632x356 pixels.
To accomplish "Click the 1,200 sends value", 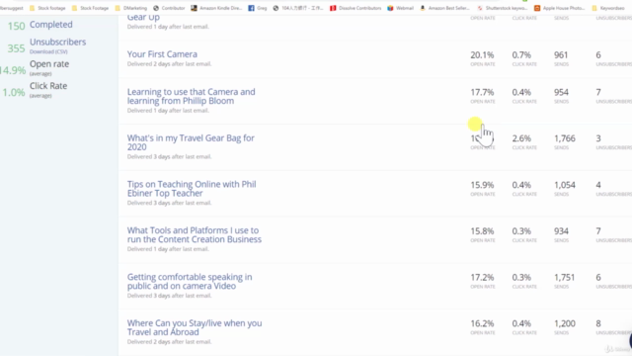I will coord(565,323).
